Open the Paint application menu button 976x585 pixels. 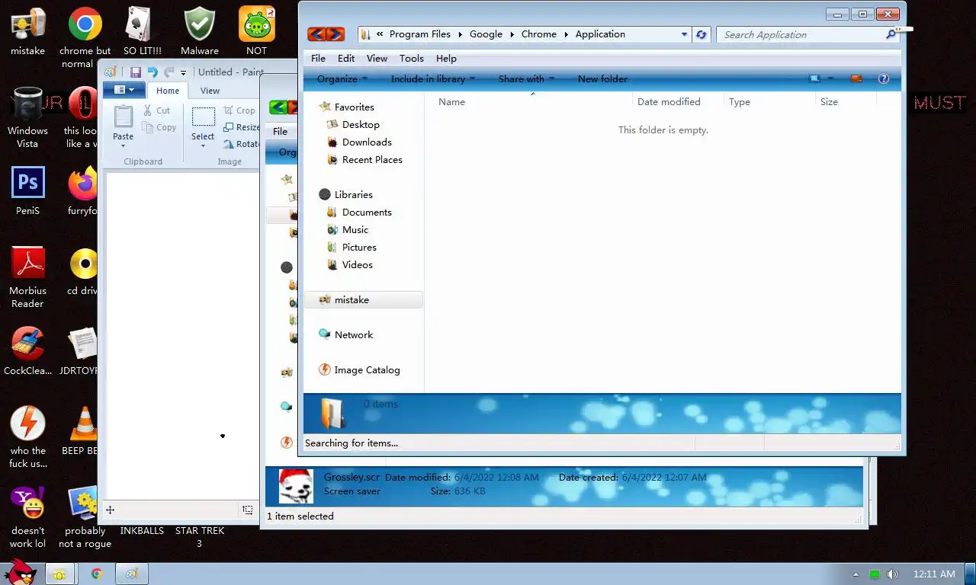click(124, 90)
